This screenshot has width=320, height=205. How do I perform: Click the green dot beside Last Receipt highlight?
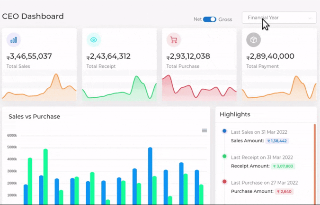[x=224, y=156]
